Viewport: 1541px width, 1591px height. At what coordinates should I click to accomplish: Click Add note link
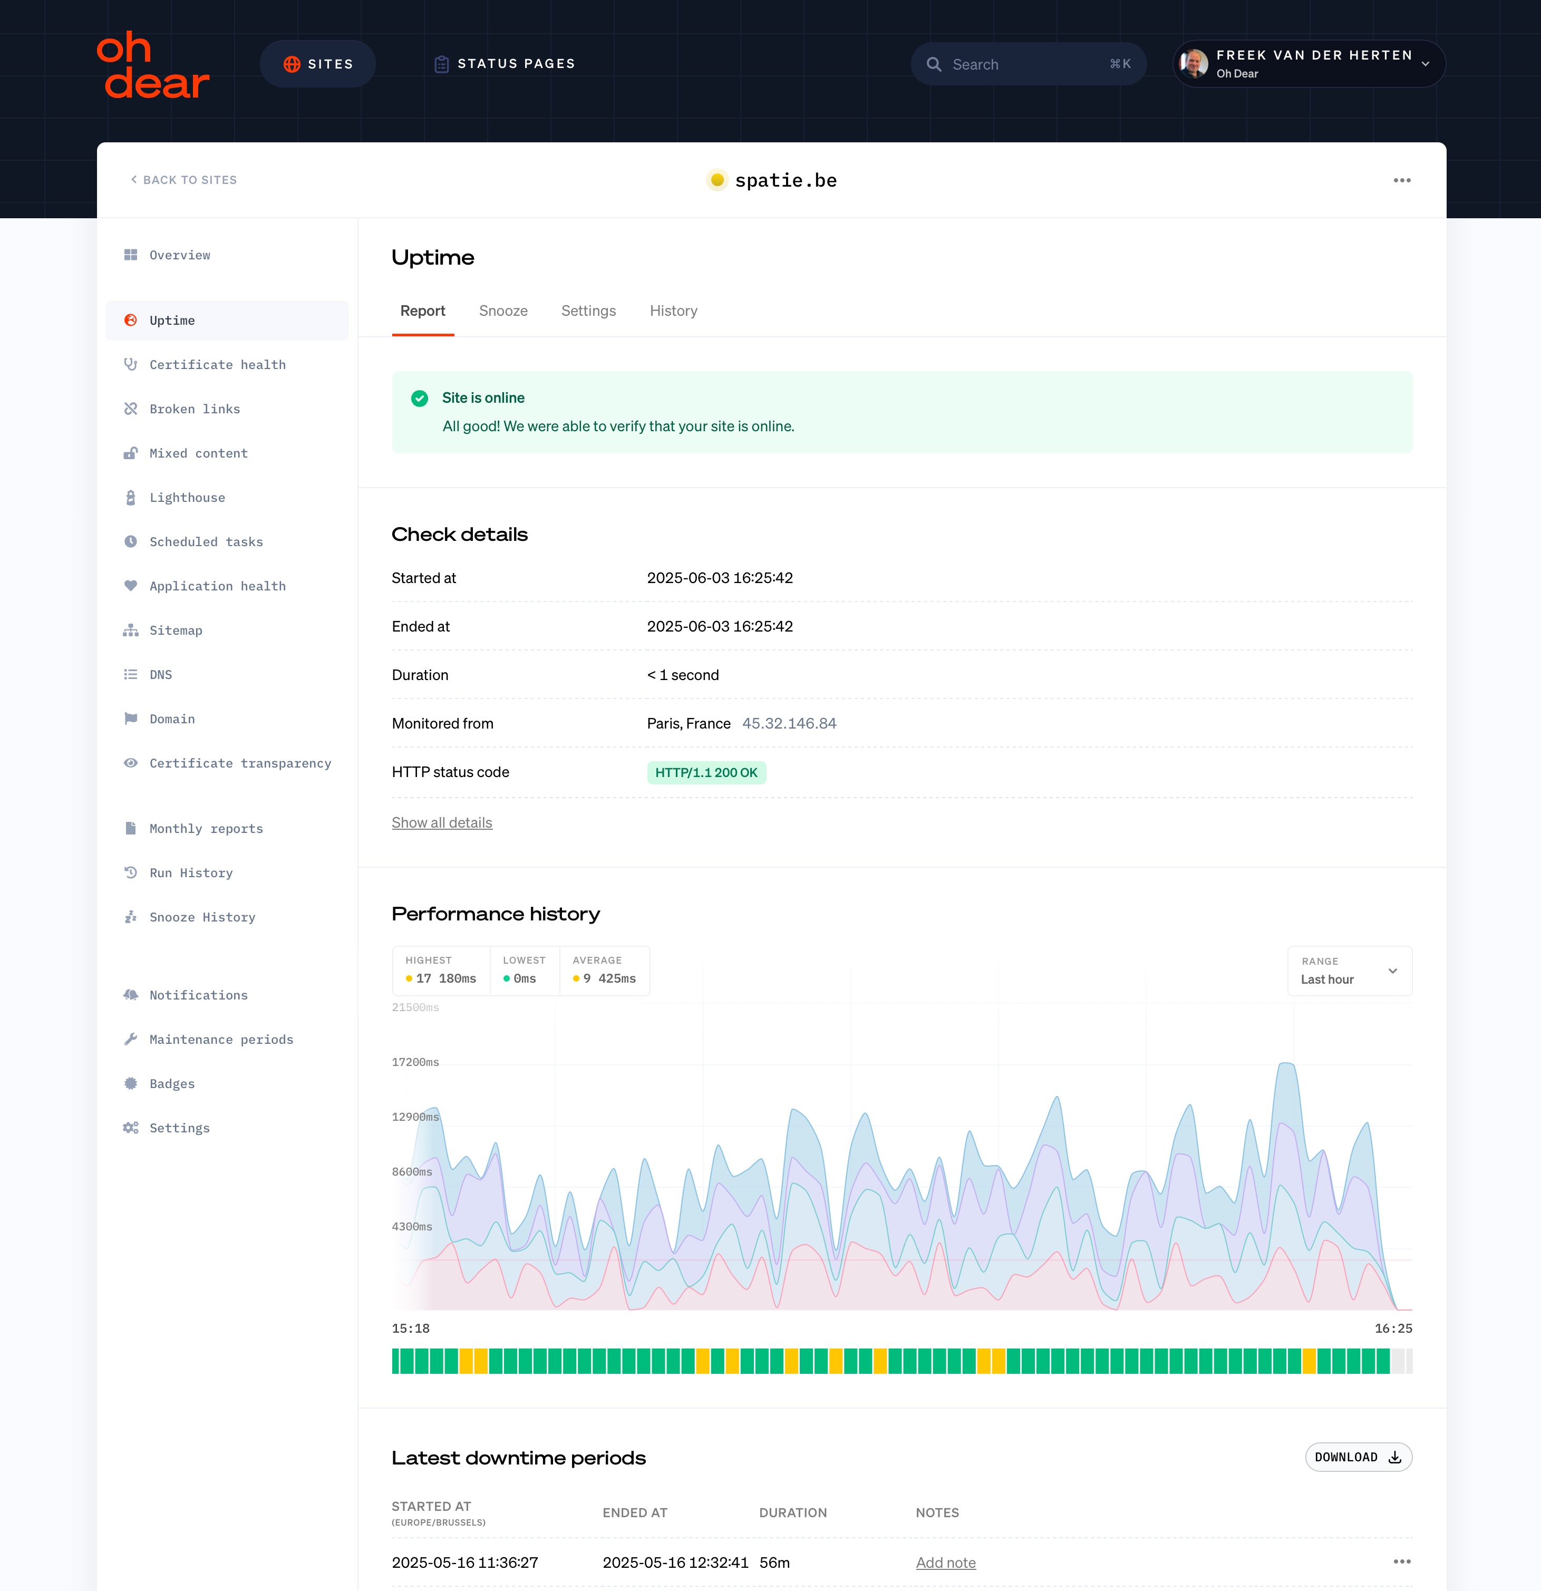pyautogui.click(x=946, y=1563)
